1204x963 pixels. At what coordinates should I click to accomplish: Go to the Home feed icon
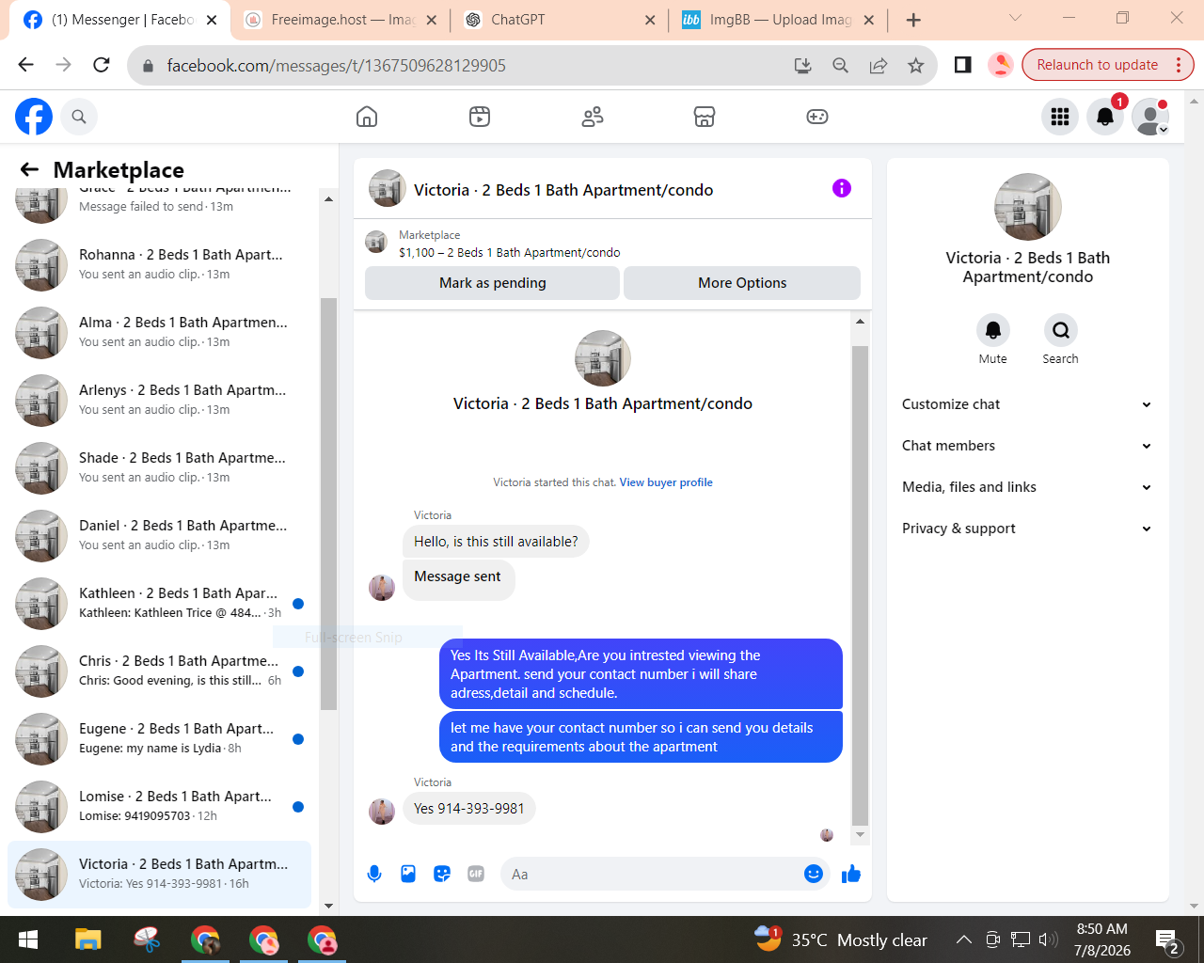click(367, 117)
